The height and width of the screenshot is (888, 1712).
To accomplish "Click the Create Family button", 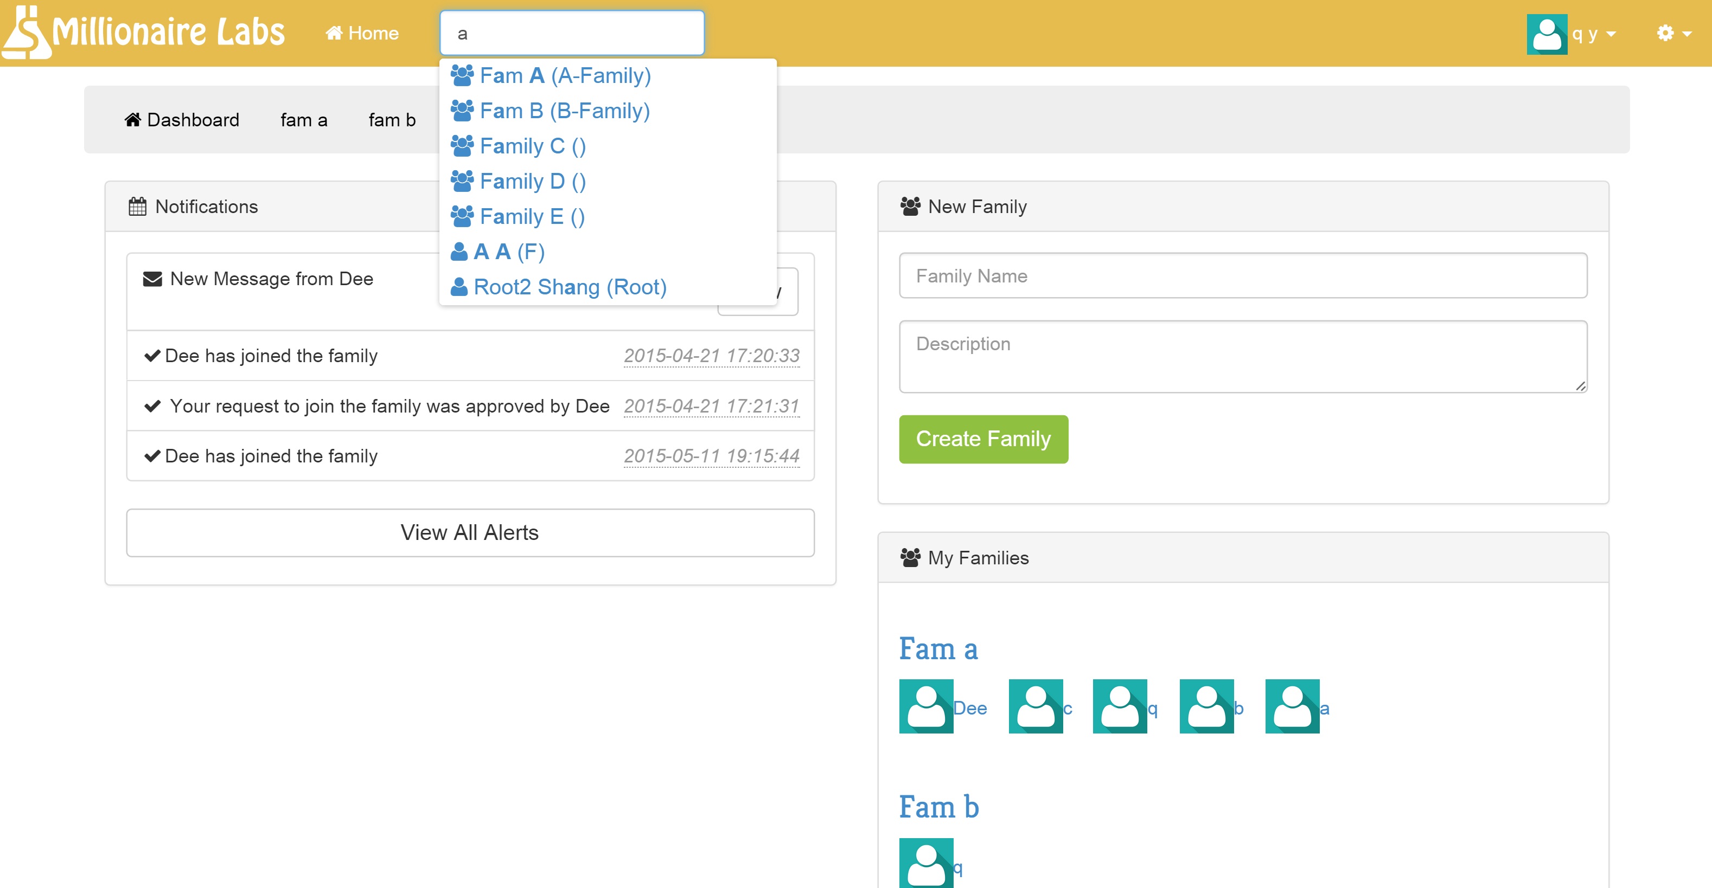I will (982, 439).
